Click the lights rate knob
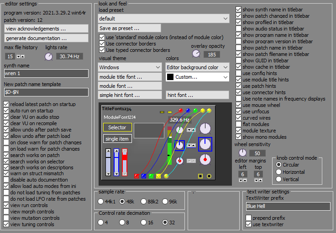The height and width of the screenshot is (233, 336). 48,56
